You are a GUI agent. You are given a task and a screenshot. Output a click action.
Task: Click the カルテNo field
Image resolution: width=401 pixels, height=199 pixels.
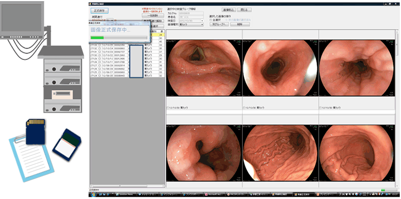191,13
